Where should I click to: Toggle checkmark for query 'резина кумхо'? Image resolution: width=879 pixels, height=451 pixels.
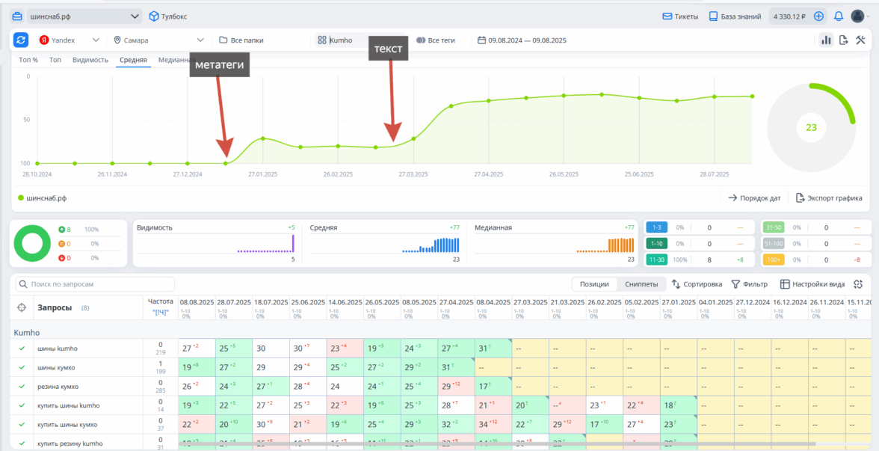[x=22, y=387]
